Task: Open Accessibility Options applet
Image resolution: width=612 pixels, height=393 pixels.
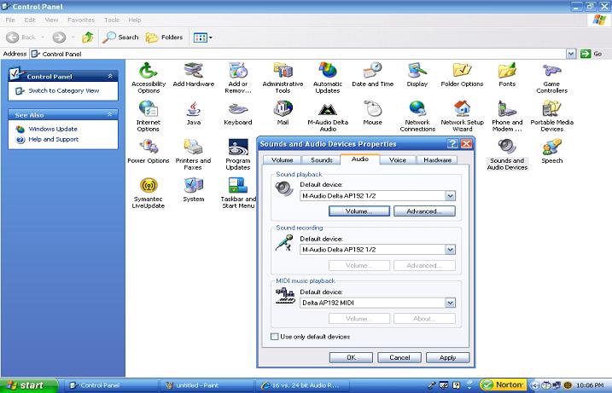Action: [x=149, y=78]
